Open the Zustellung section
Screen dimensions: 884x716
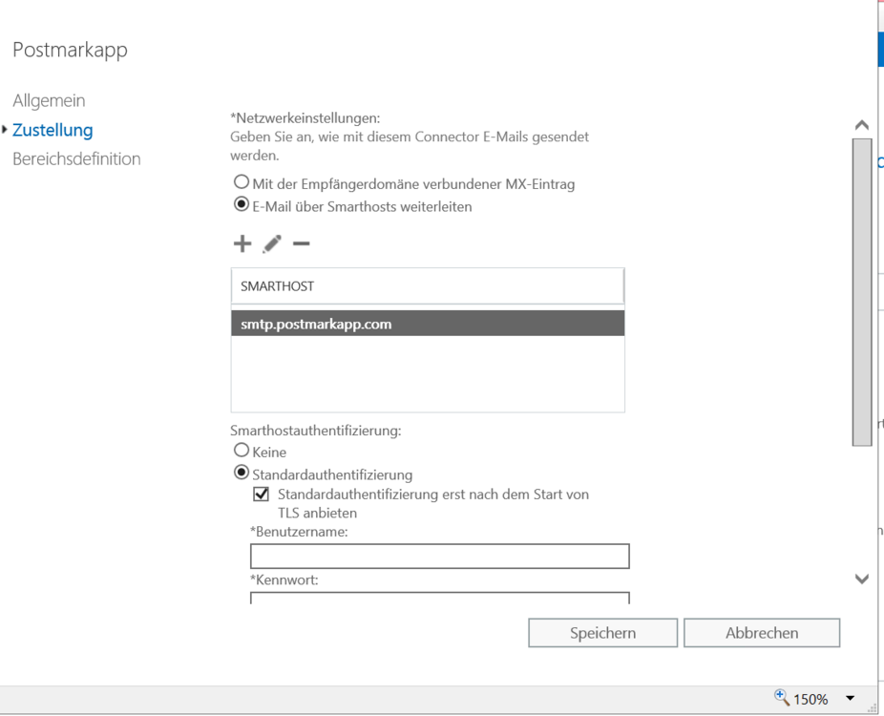point(53,130)
